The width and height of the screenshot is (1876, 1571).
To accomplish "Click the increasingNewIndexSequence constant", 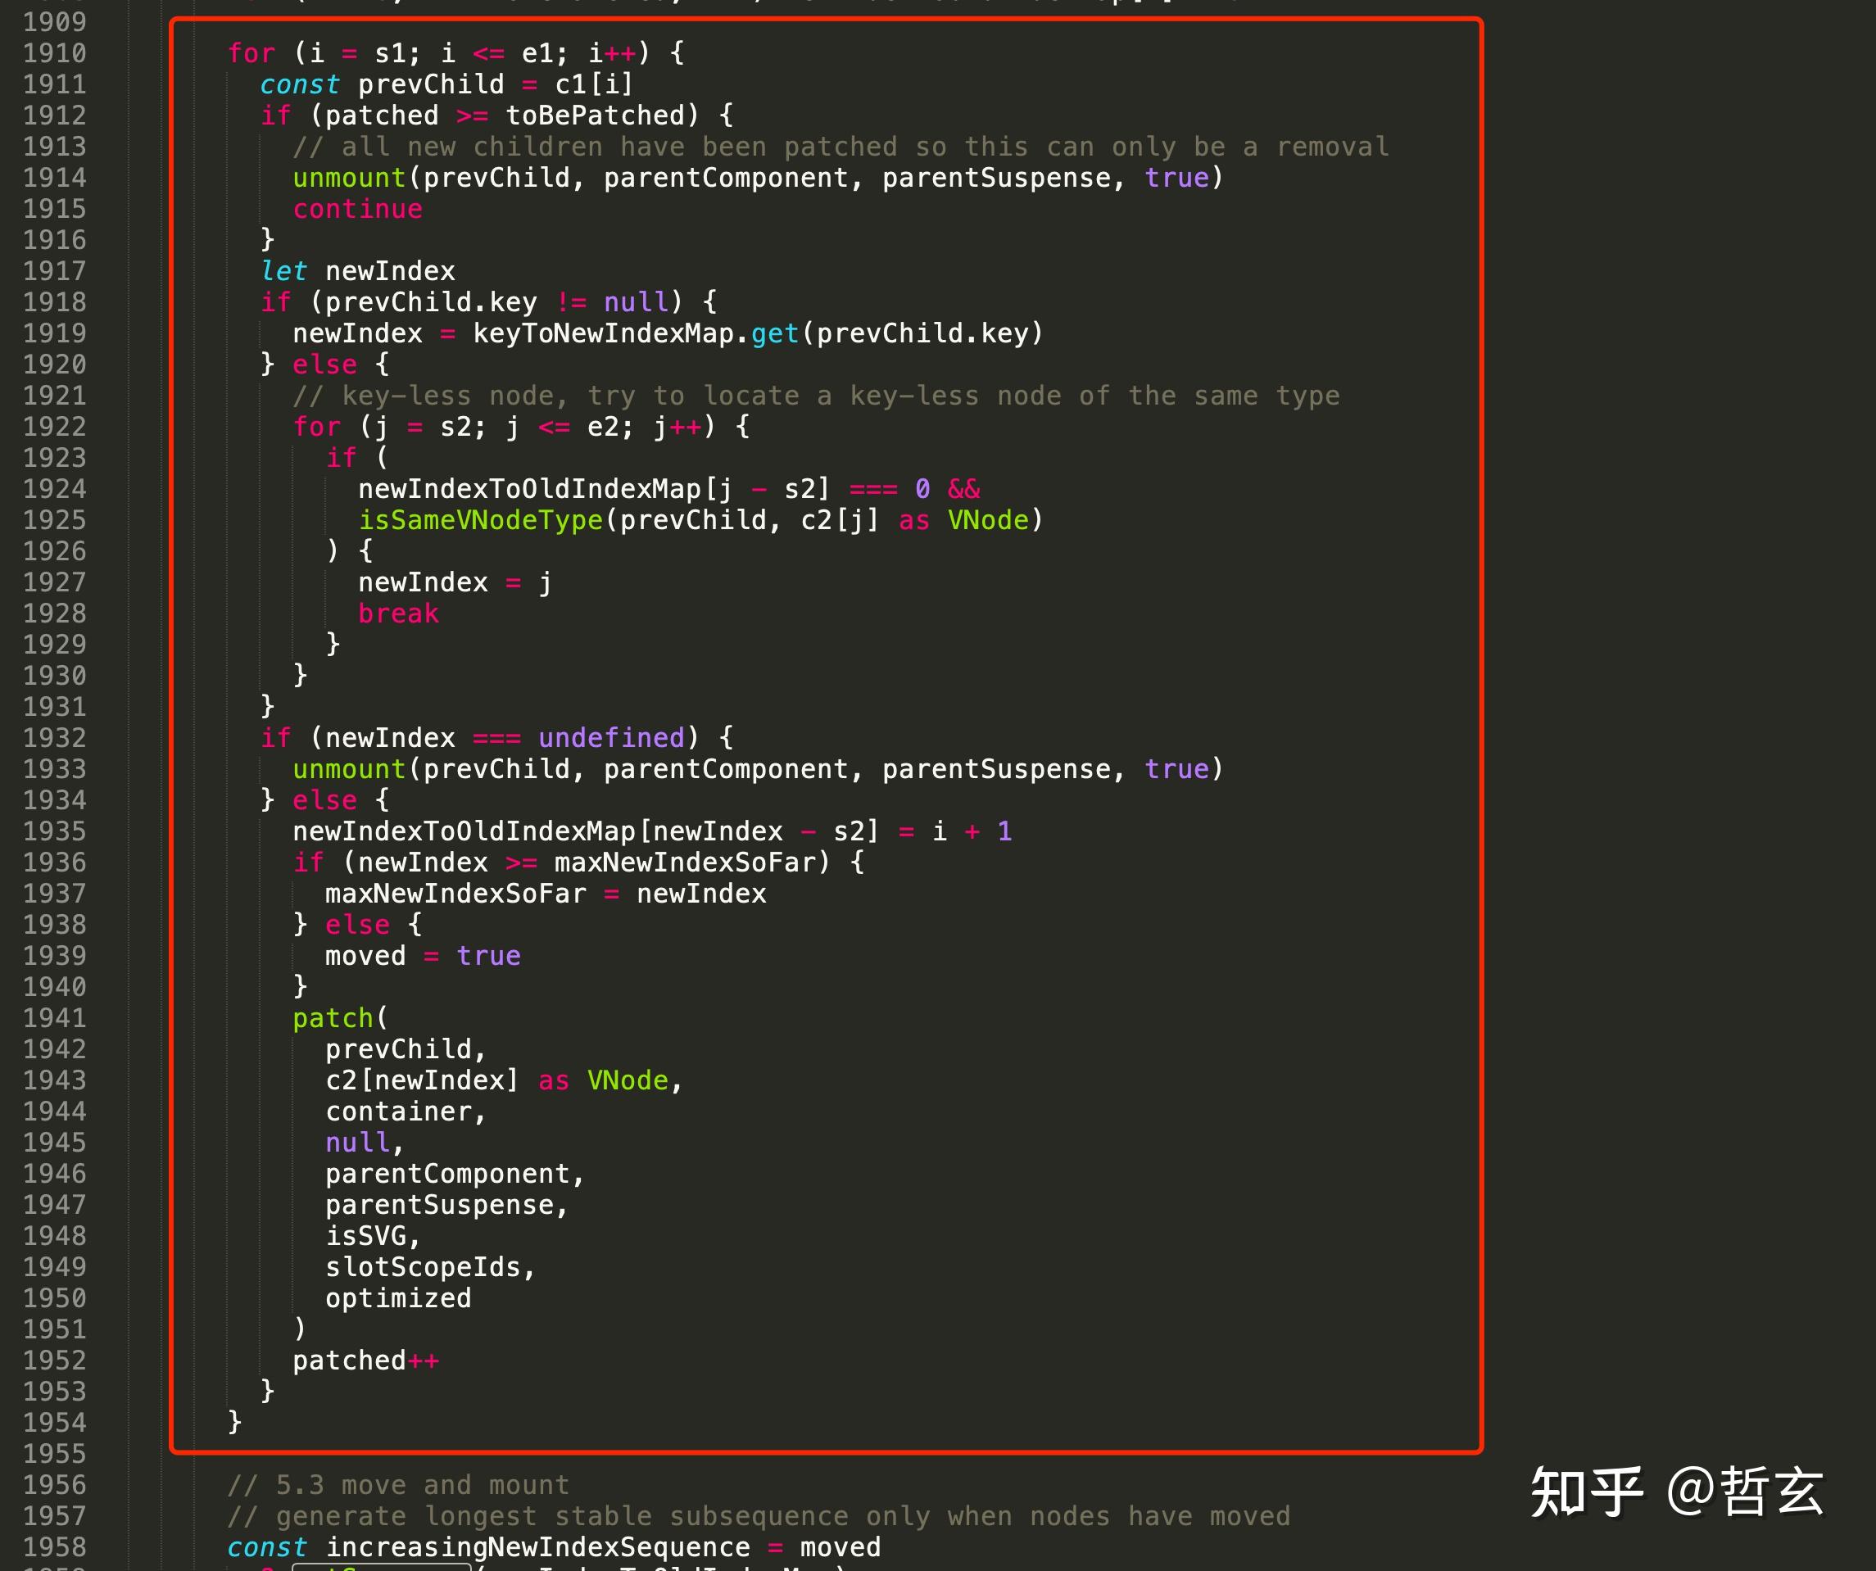I will pyautogui.click(x=537, y=1547).
